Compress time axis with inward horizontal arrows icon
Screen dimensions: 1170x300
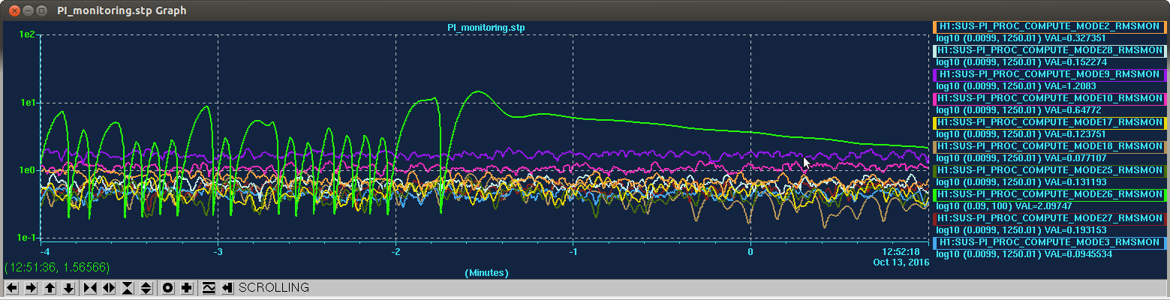[90, 288]
